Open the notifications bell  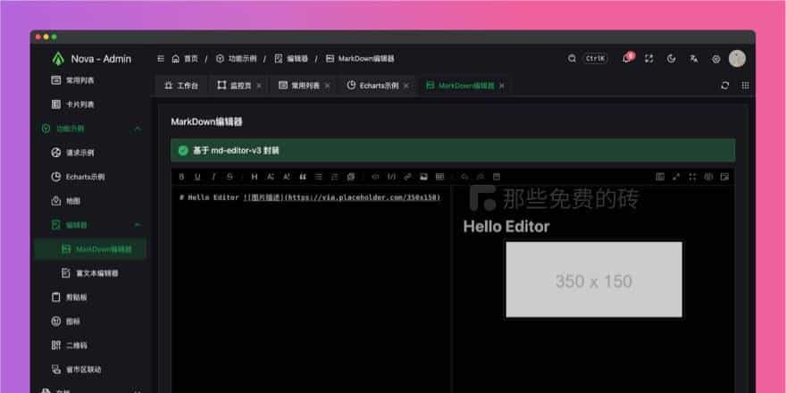click(627, 59)
